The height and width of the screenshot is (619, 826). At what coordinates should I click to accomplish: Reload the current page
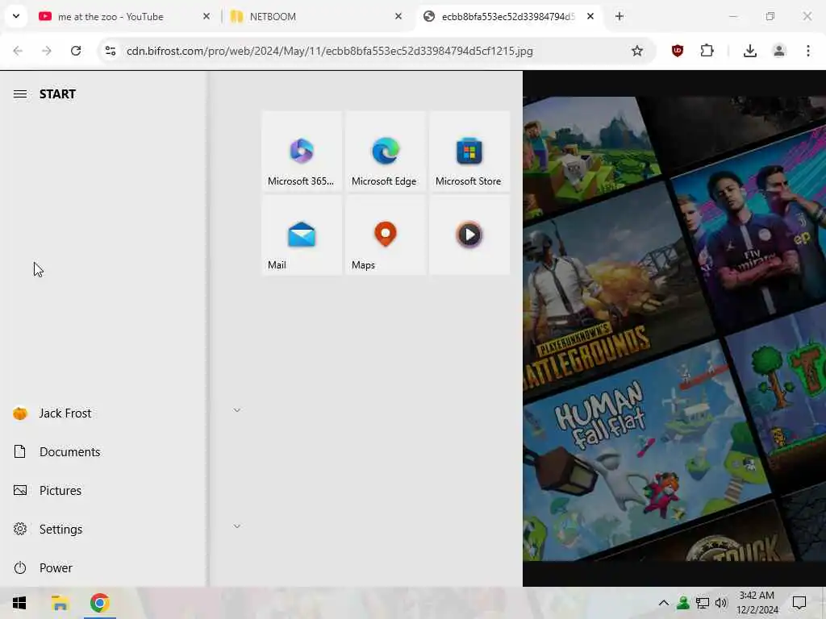pyautogui.click(x=76, y=51)
